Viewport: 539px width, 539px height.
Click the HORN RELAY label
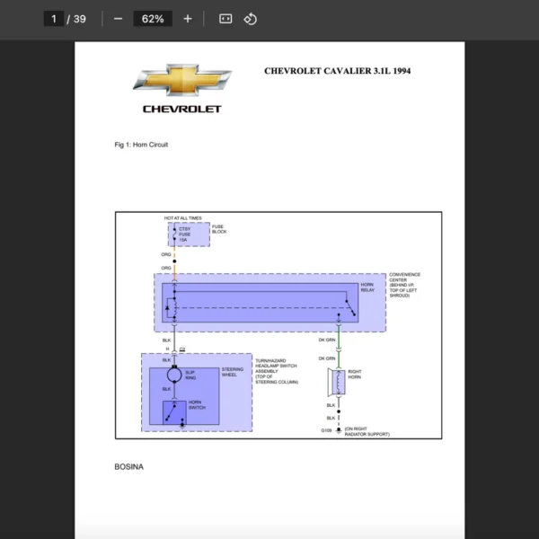pyautogui.click(x=367, y=287)
